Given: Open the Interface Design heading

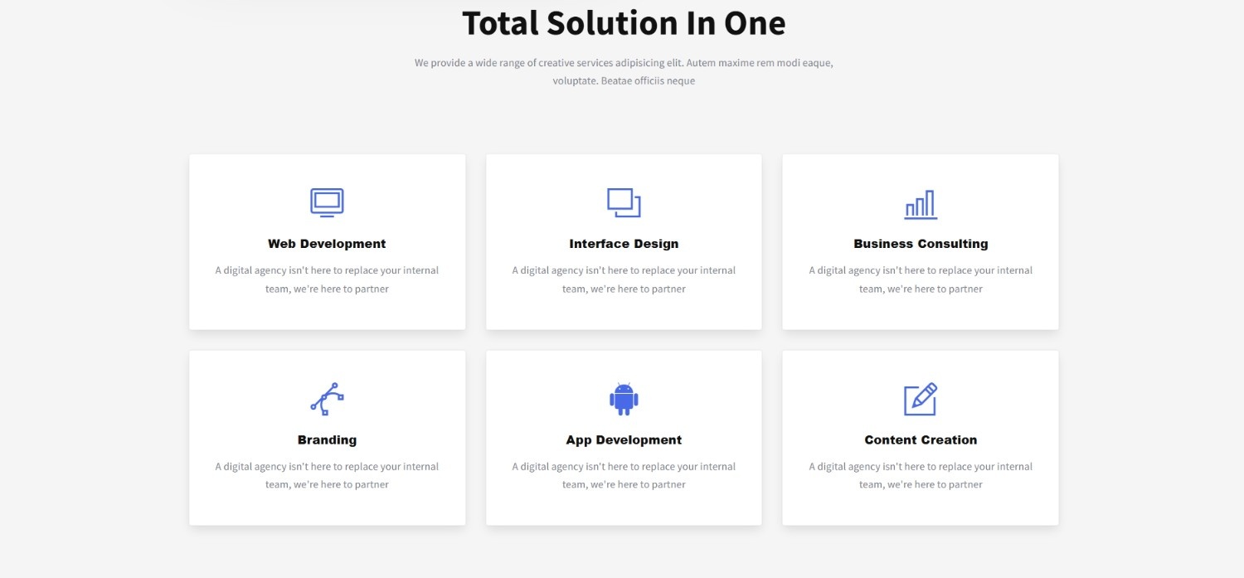Looking at the screenshot, I should tap(624, 244).
